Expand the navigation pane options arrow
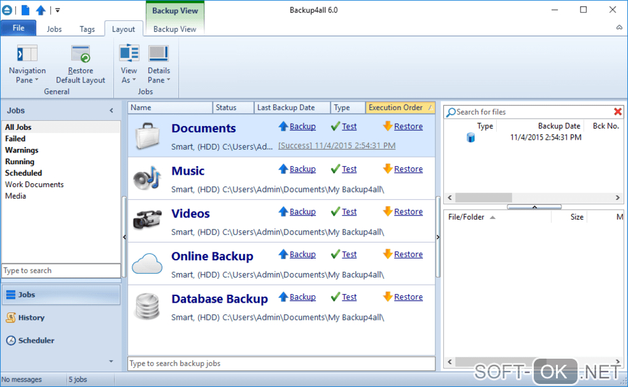This screenshot has height=387, width=628. (x=111, y=361)
